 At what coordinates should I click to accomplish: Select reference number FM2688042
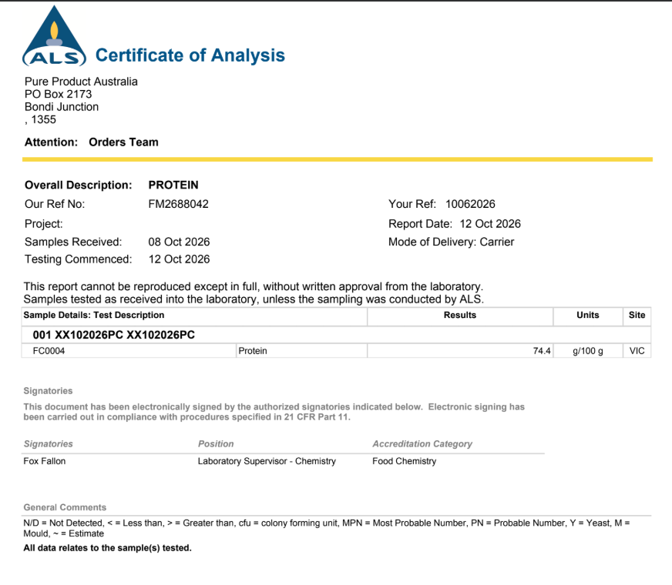click(x=178, y=204)
